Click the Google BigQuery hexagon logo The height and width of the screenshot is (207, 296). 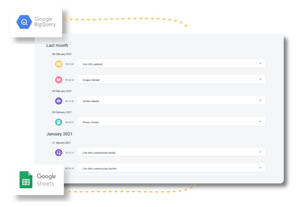tap(24, 22)
